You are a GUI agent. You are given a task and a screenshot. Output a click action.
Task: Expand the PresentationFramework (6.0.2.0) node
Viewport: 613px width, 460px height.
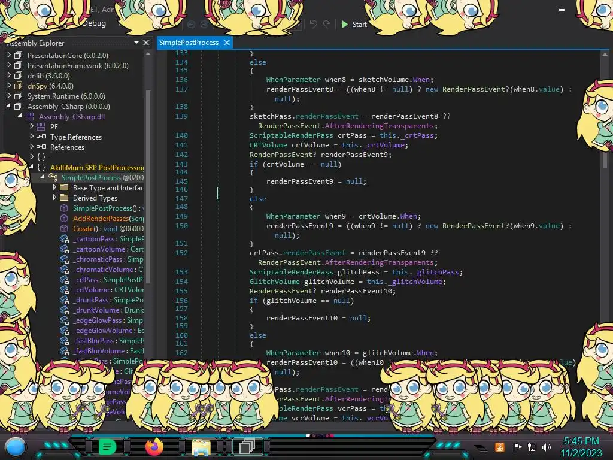click(9, 65)
